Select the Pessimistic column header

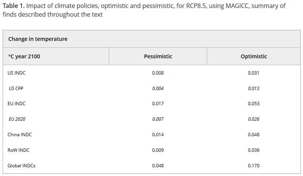[x=158, y=56]
